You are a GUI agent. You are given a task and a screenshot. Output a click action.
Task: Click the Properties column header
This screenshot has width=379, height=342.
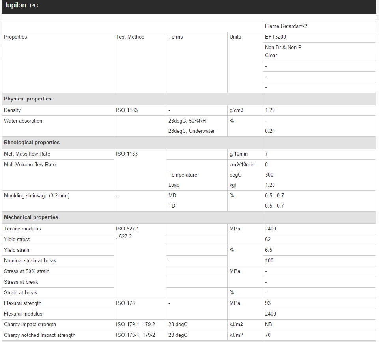15,37
